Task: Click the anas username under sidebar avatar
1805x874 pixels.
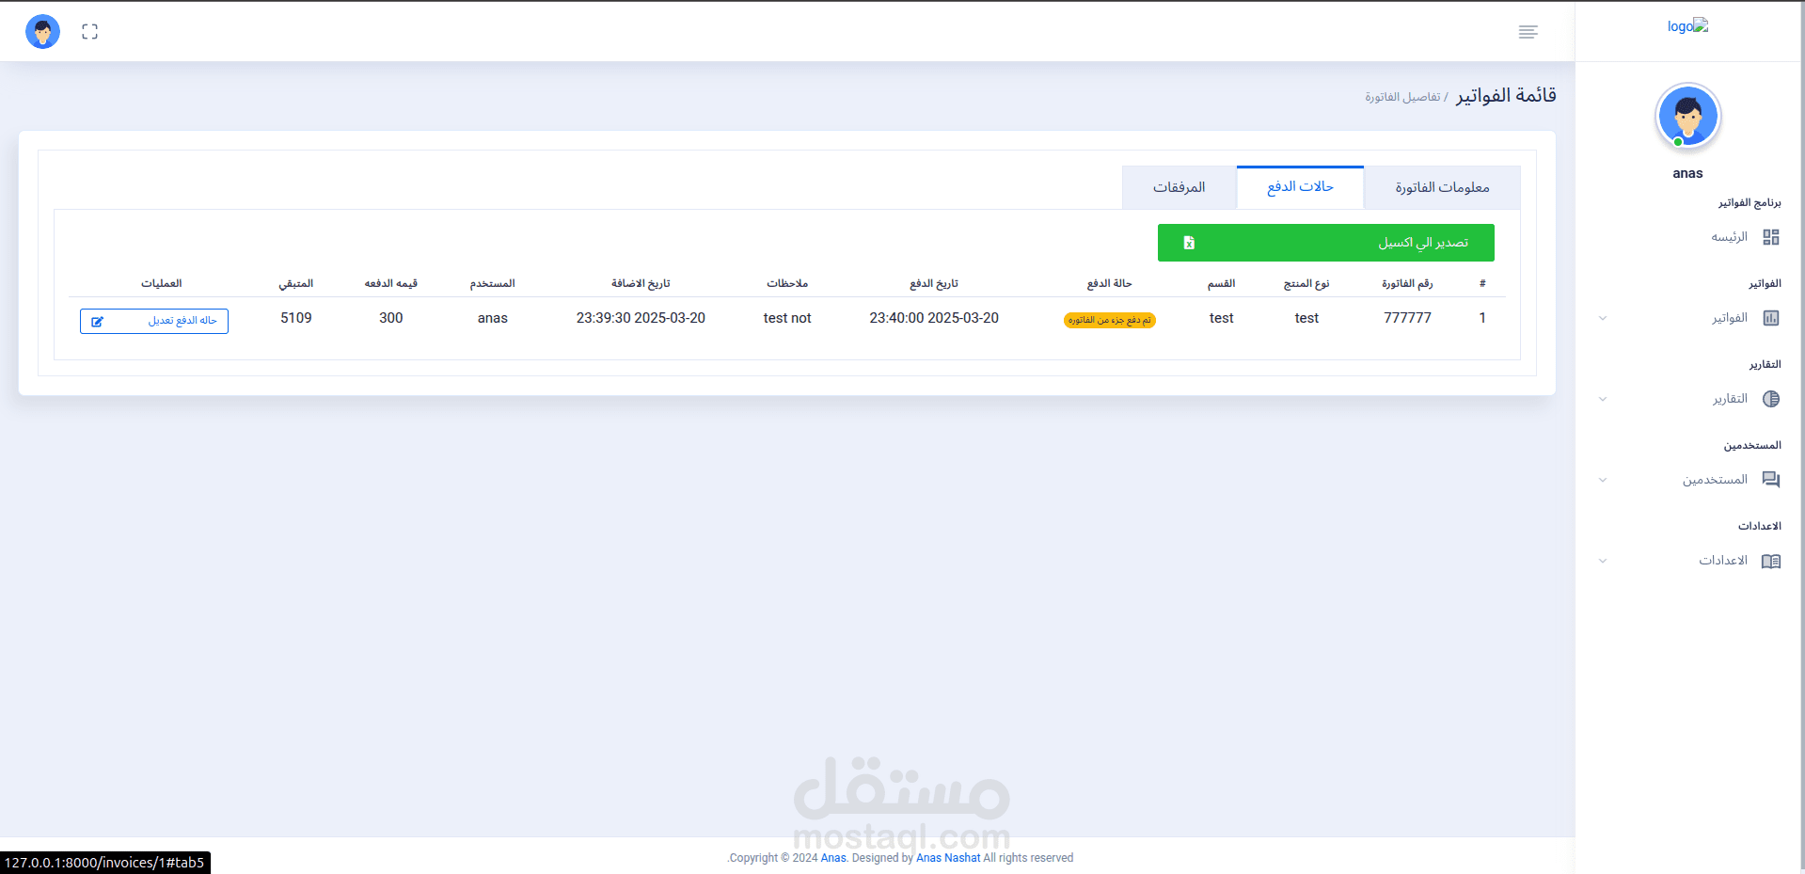Action: pos(1687,173)
